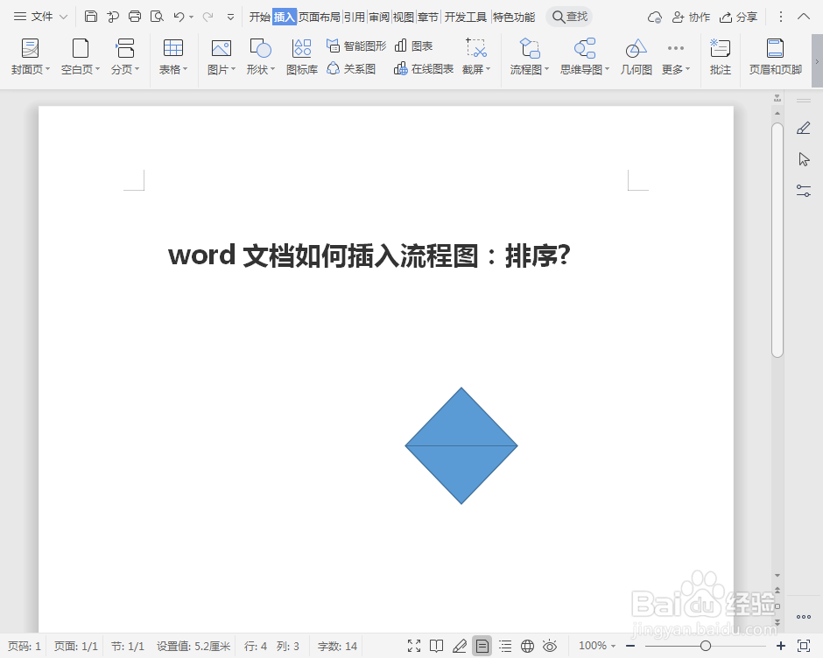Open the 形状 shapes dropdown
This screenshot has width=823, height=658.
coord(260,57)
